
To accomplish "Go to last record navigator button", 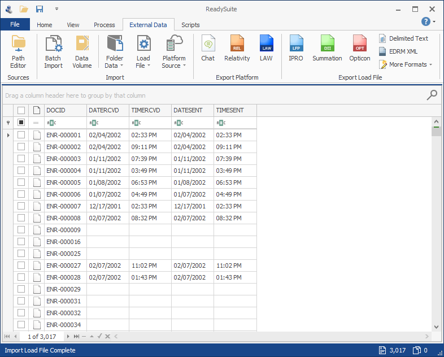I will [76, 336].
